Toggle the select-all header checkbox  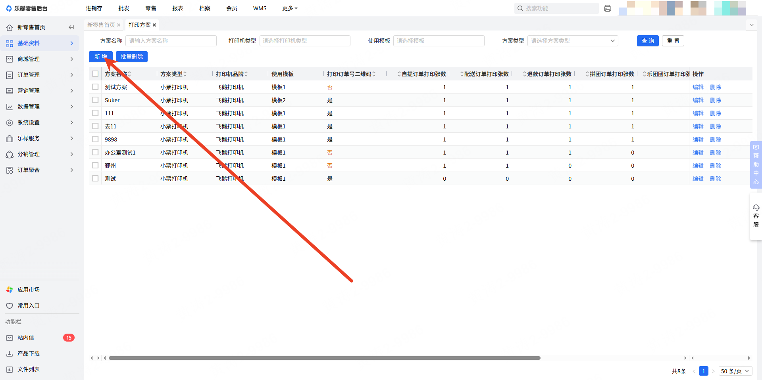(x=95, y=74)
